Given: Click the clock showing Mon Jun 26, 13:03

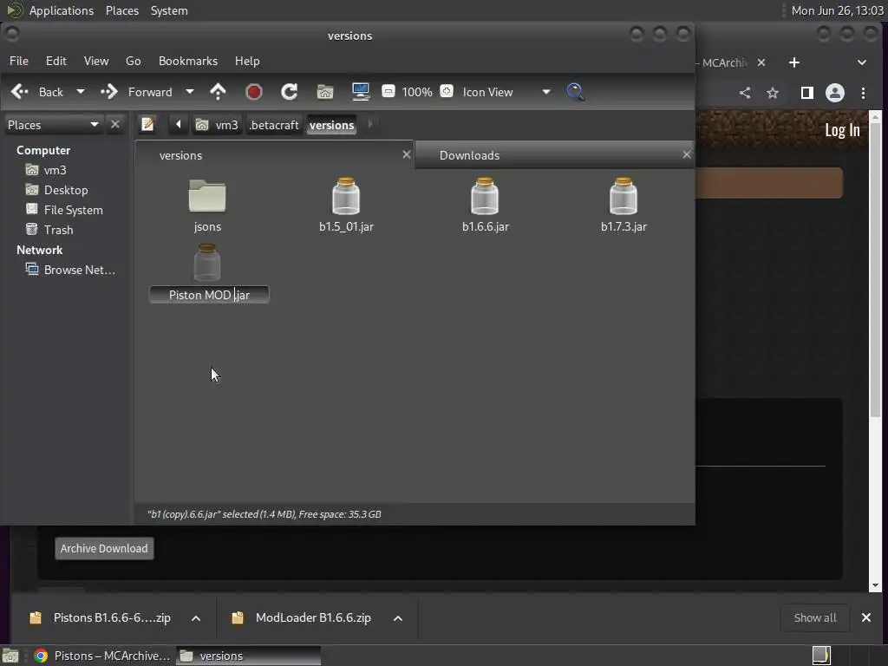Looking at the screenshot, I should 837,10.
